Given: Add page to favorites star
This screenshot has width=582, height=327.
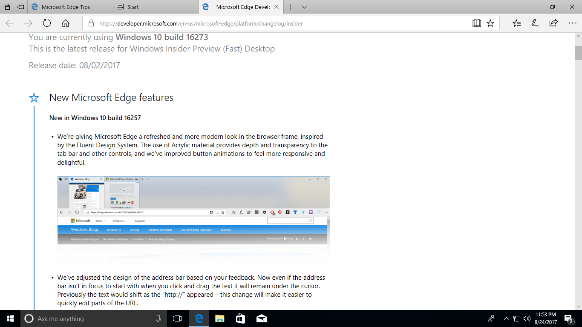Looking at the screenshot, I should [x=490, y=23].
